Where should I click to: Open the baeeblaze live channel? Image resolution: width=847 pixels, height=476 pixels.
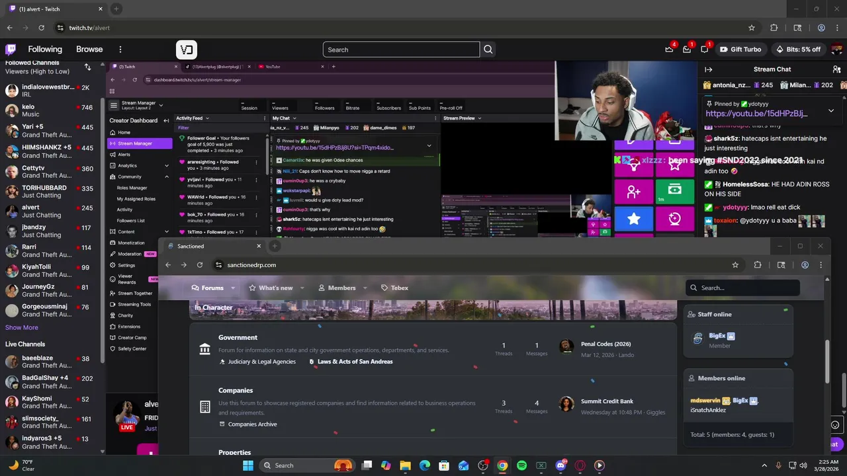pos(50,362)
